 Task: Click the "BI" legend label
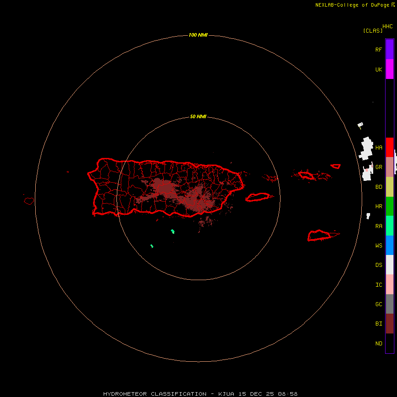tap(379, 324)
